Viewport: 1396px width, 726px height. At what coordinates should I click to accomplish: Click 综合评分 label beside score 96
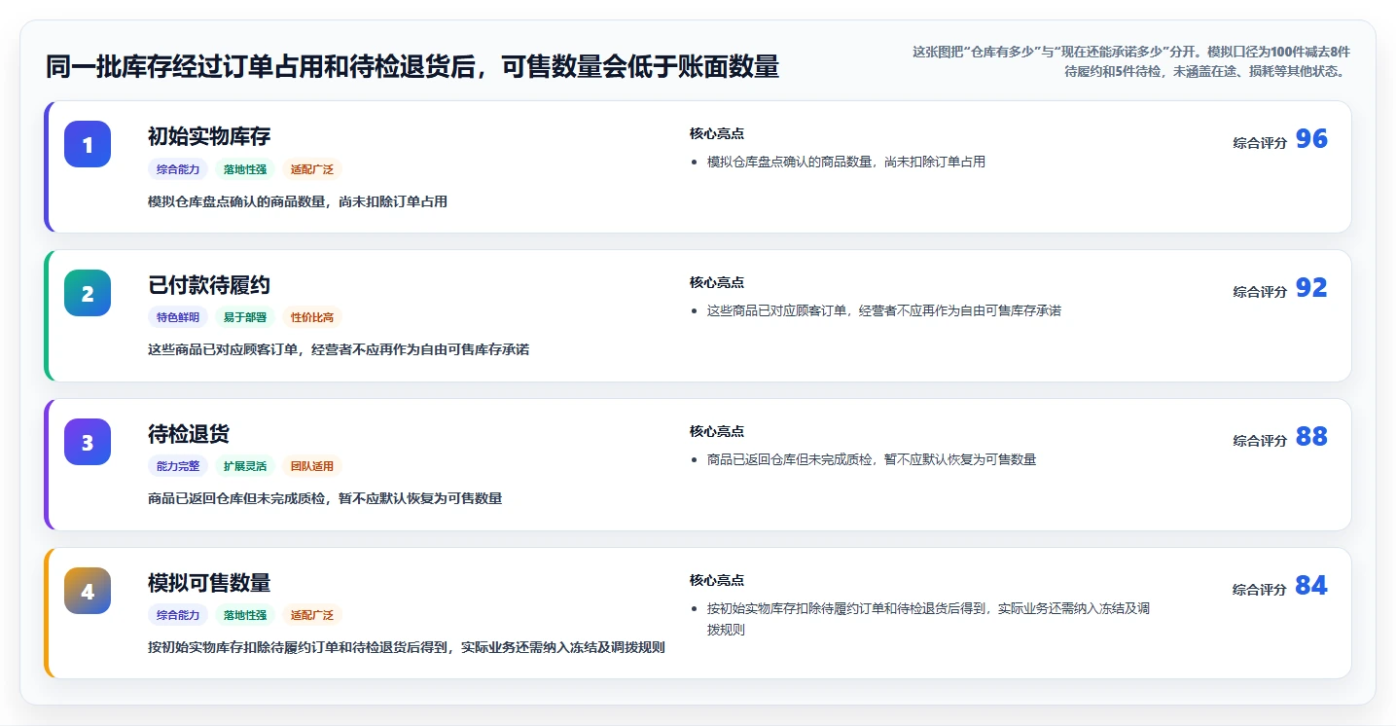1260,142
